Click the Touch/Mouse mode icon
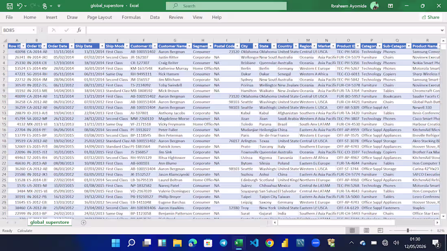The width and height of the screenshot is (447, 251). (45, 6)
